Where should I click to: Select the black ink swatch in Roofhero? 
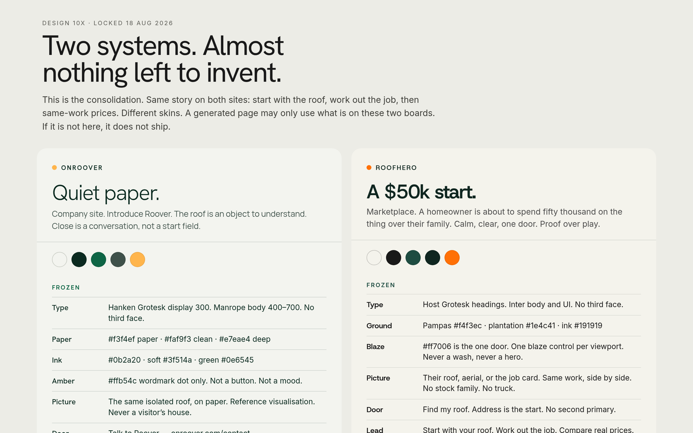point(393,257)
